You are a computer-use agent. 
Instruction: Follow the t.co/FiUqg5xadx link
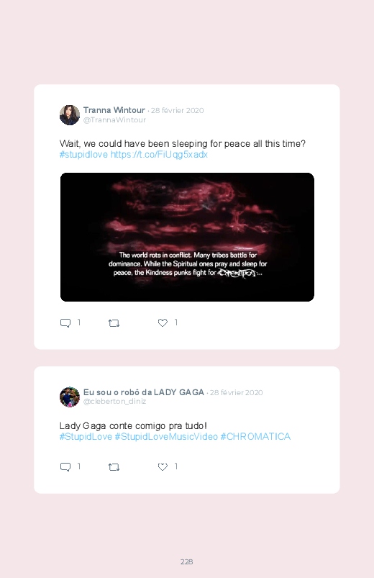pyautogui.click(x=159, y=155)
